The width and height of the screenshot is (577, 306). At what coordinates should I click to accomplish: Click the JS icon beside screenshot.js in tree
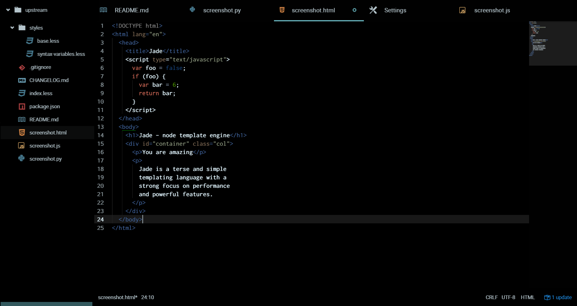[21, 146]
